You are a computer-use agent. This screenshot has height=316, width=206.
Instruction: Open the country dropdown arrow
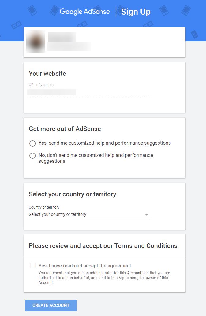click(147, 215)
